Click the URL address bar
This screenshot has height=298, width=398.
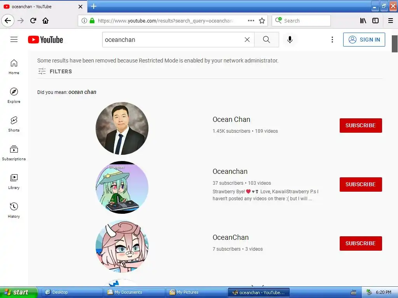[165, 21]
